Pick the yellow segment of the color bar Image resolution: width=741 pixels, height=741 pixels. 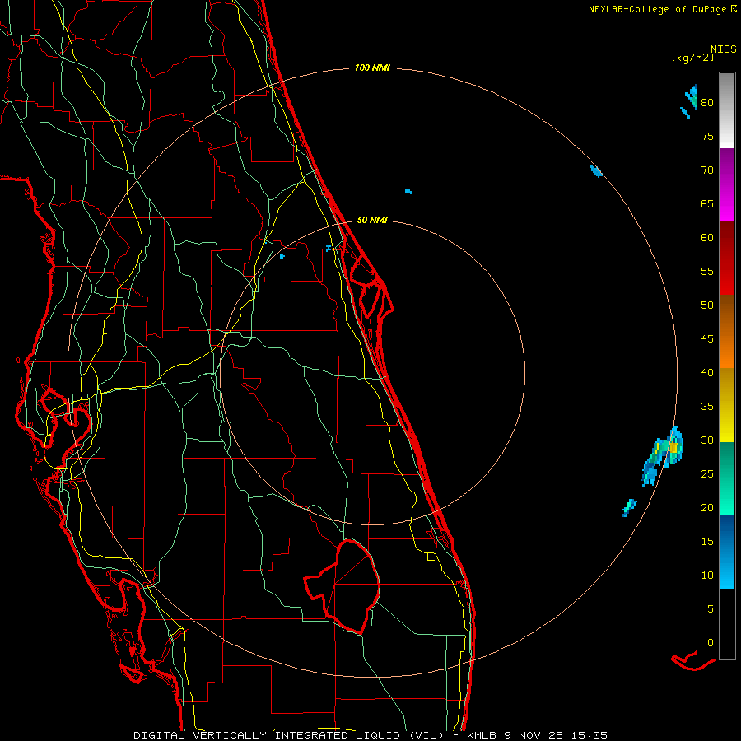(727, 405)
